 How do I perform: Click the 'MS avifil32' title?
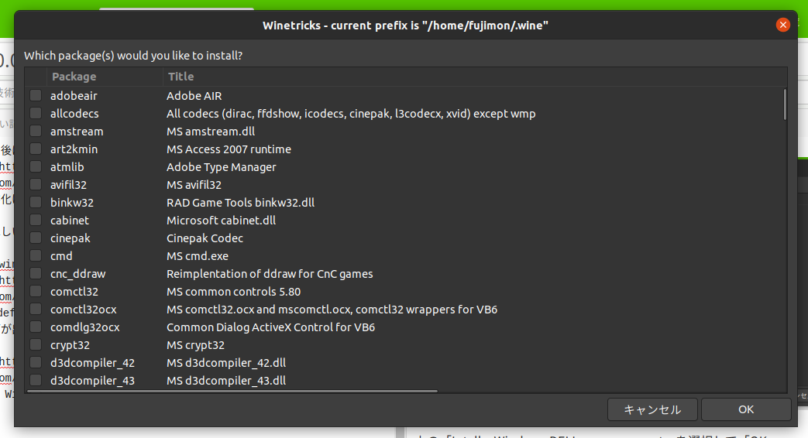[194, 185]
